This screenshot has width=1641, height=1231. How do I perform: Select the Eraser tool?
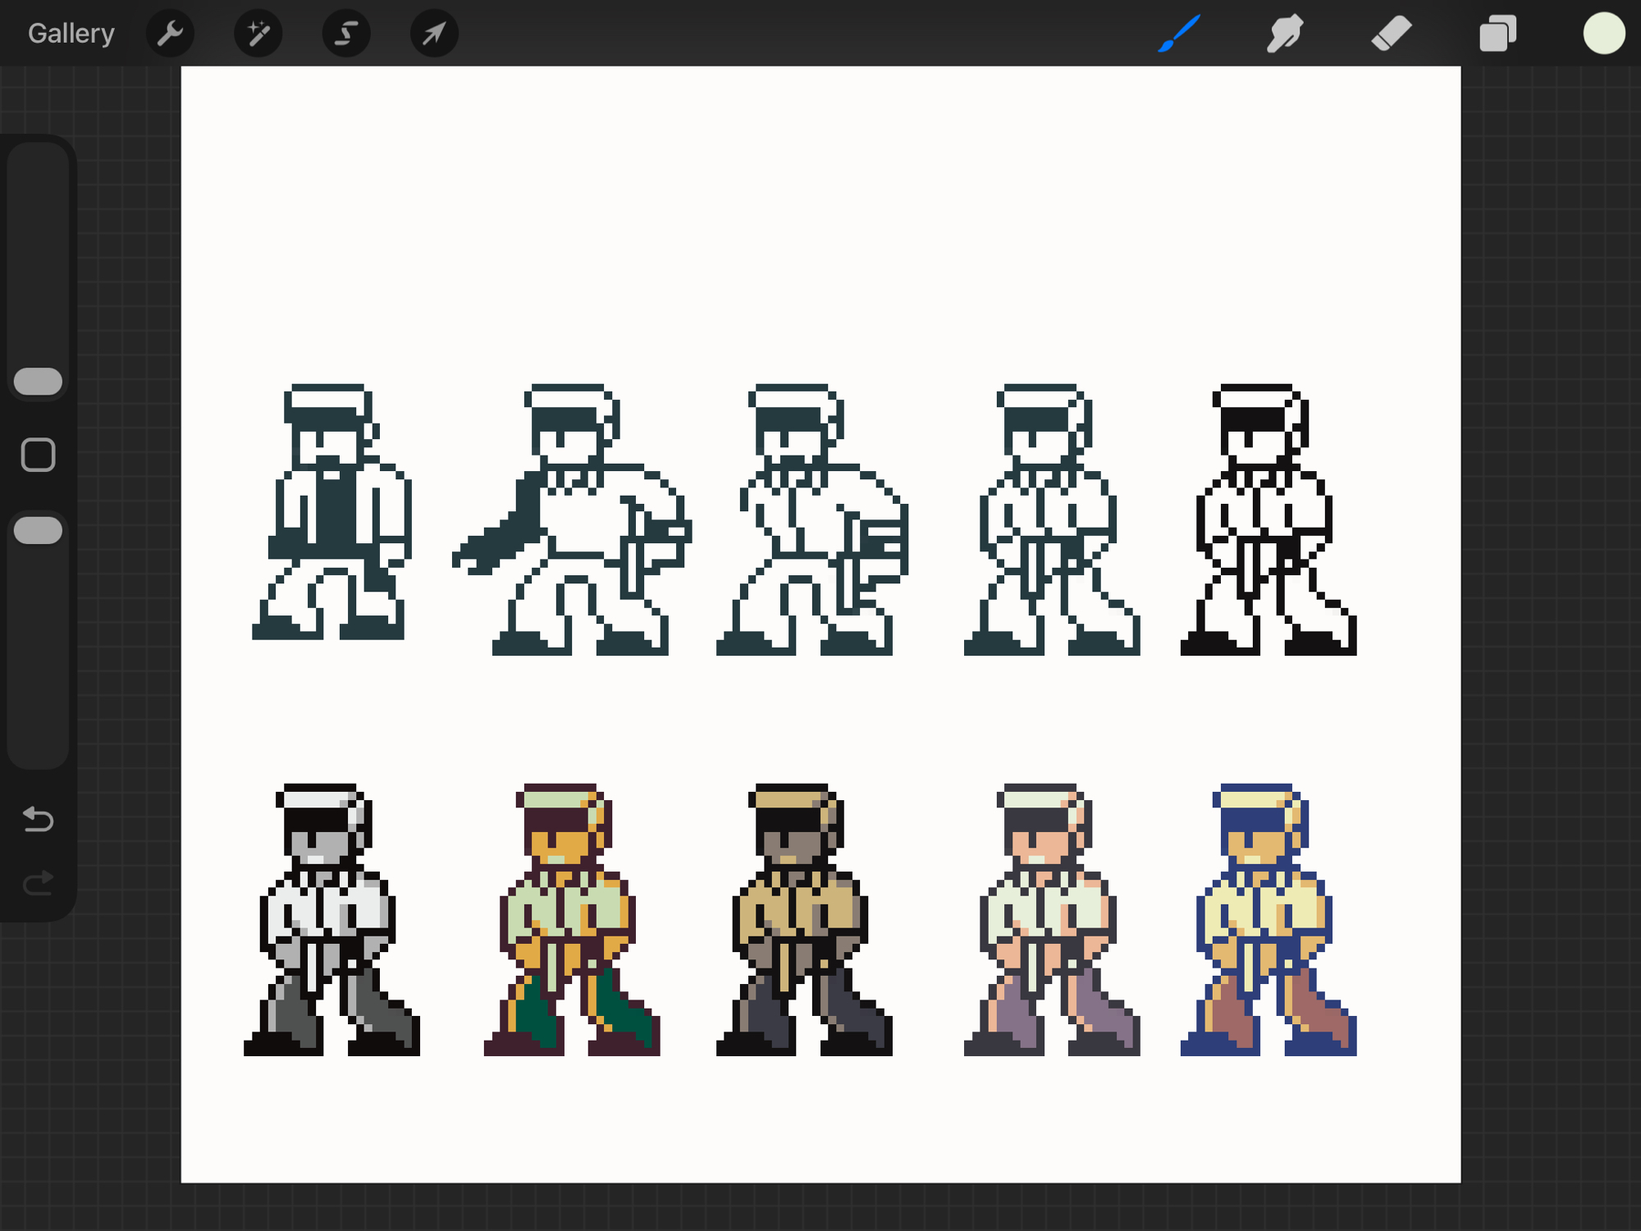(x=1391, y=34)
